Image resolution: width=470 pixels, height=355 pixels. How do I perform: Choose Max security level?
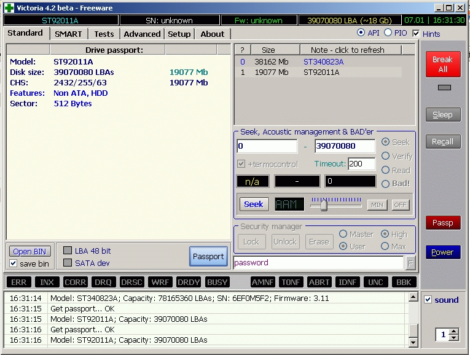point(385,246)
